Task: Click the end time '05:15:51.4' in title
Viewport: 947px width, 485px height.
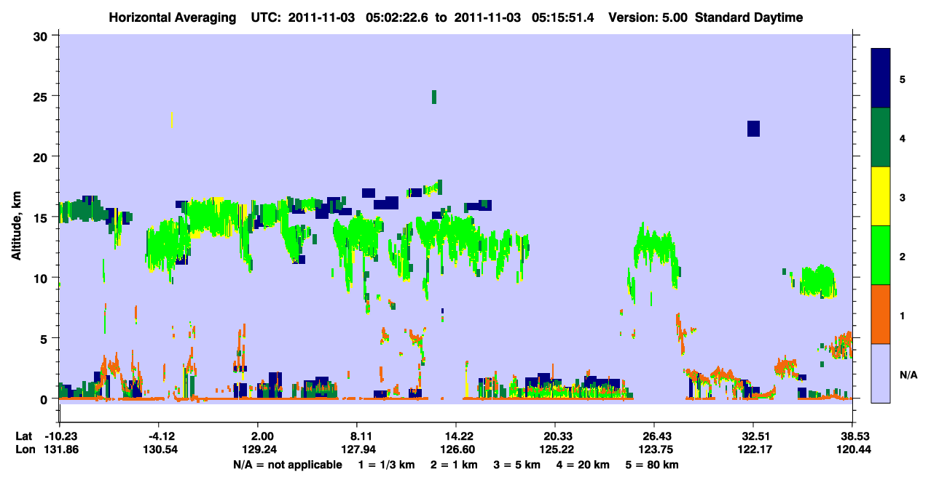Action: pyautogui.click(x=564, y=17)
